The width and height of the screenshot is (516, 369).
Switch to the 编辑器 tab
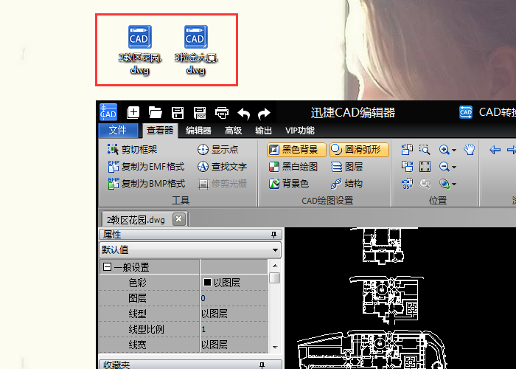click(198, 131)
